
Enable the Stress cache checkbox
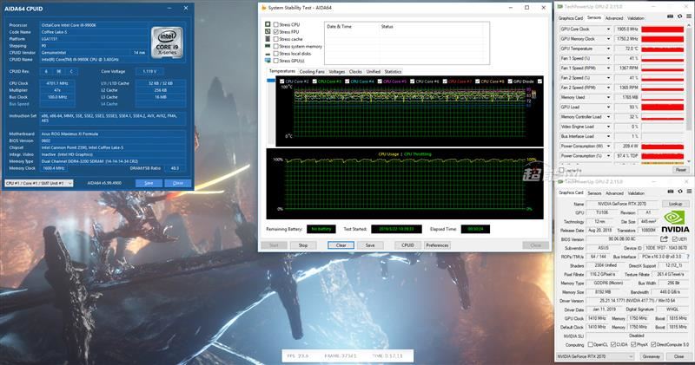tap(276, 39)
